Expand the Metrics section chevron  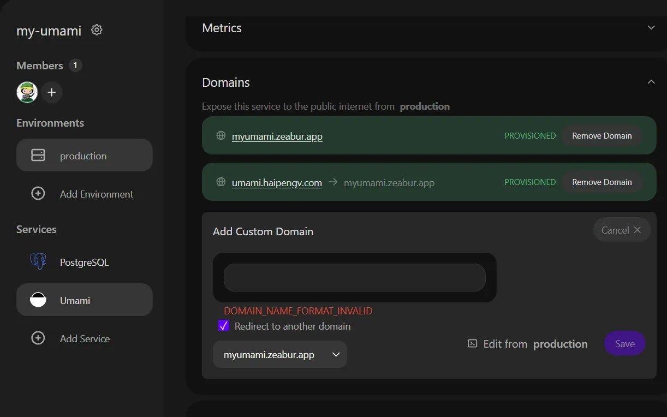[651, 27]
